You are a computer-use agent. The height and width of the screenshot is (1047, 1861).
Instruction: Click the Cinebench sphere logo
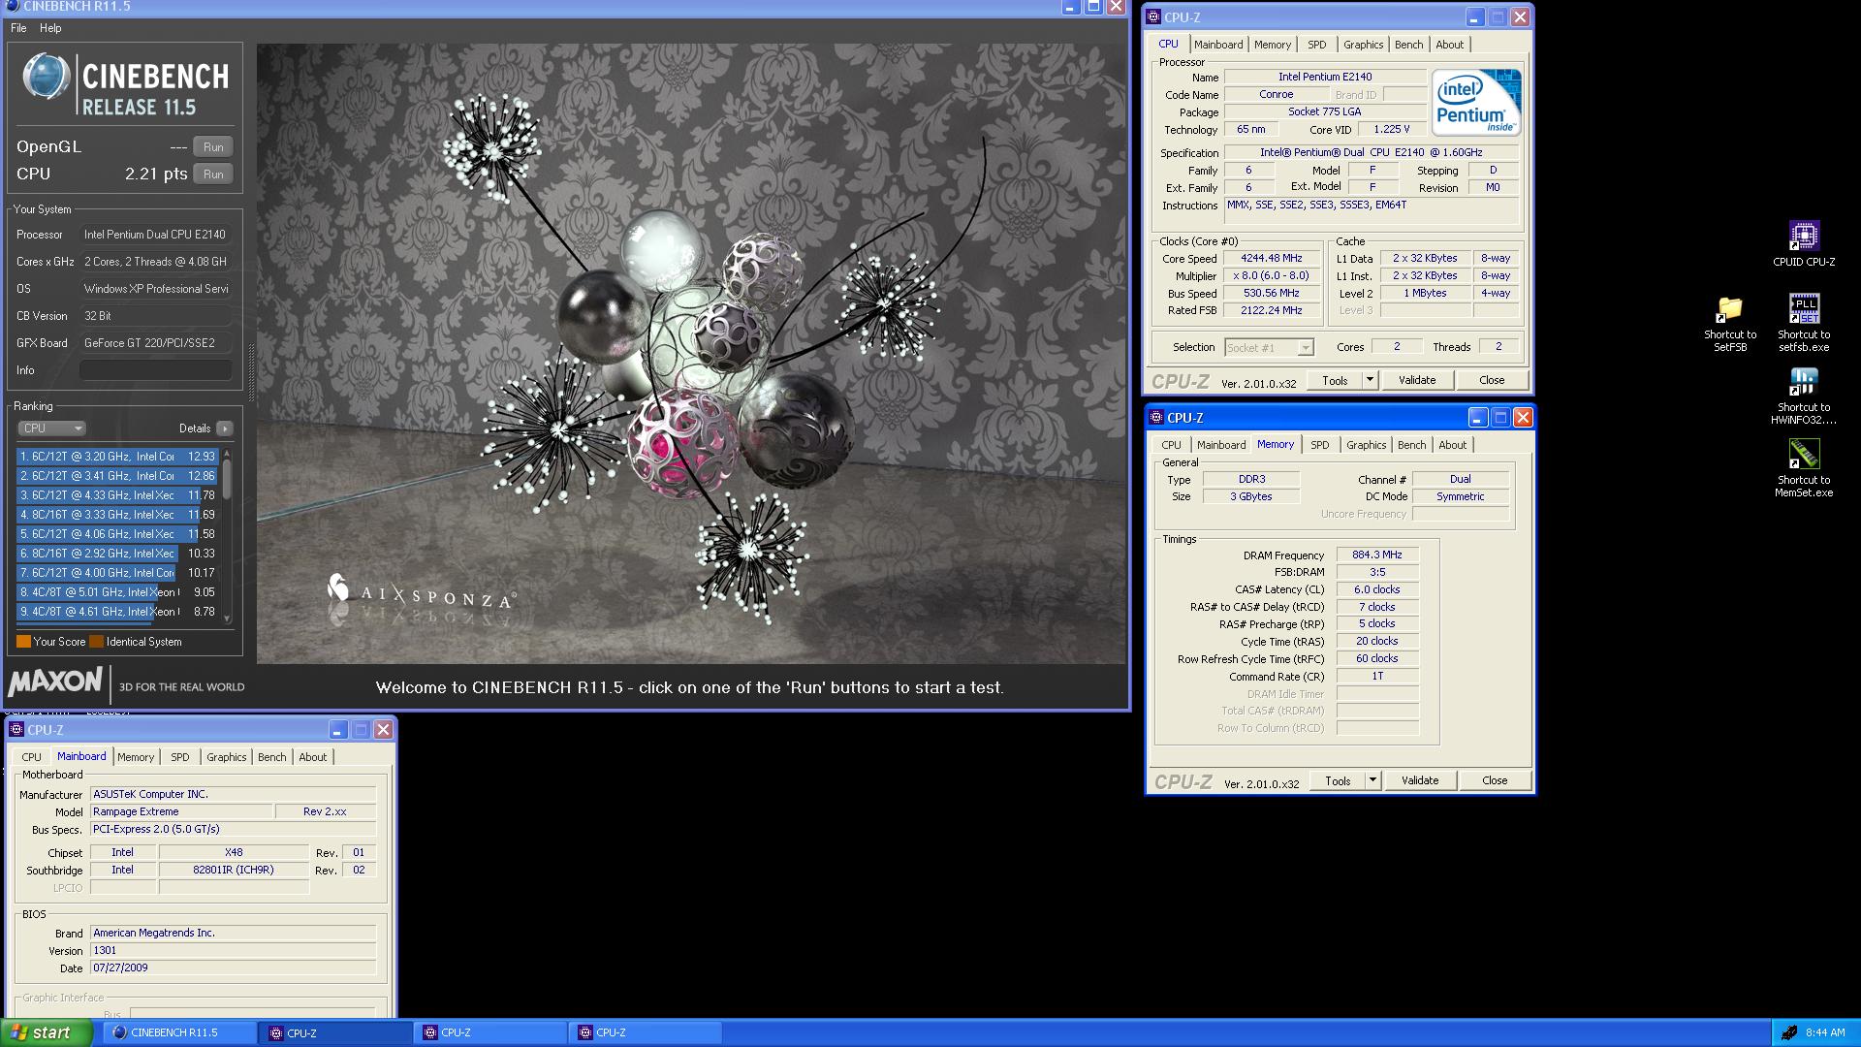click(46, 78)
